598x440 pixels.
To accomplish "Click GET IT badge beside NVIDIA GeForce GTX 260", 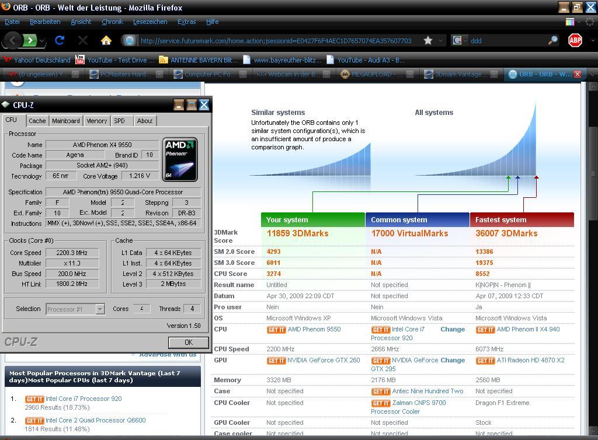I will point(276,361).
